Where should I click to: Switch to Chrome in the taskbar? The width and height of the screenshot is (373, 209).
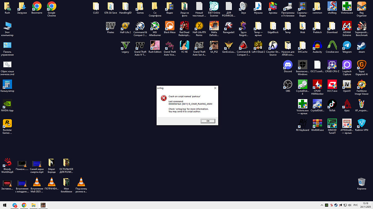24,205
